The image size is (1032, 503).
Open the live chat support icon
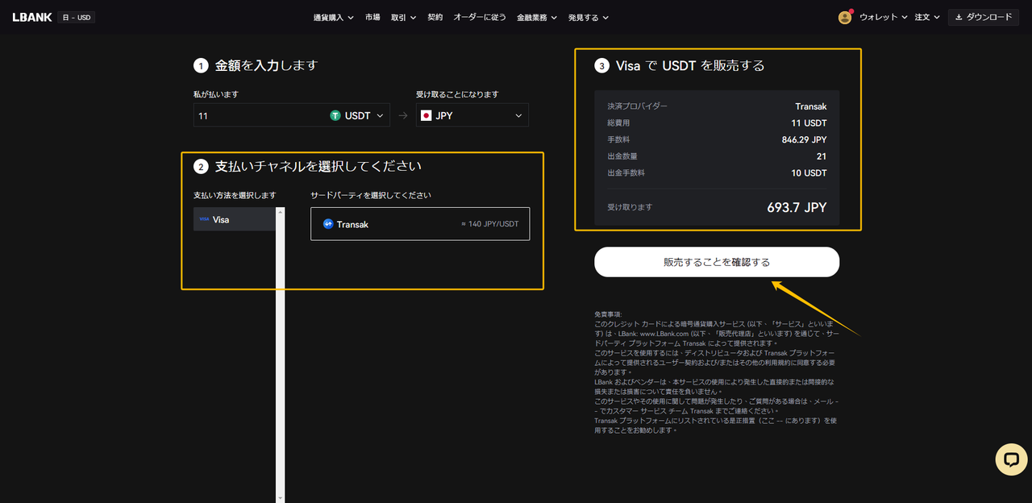click(x=1010, y=459)
